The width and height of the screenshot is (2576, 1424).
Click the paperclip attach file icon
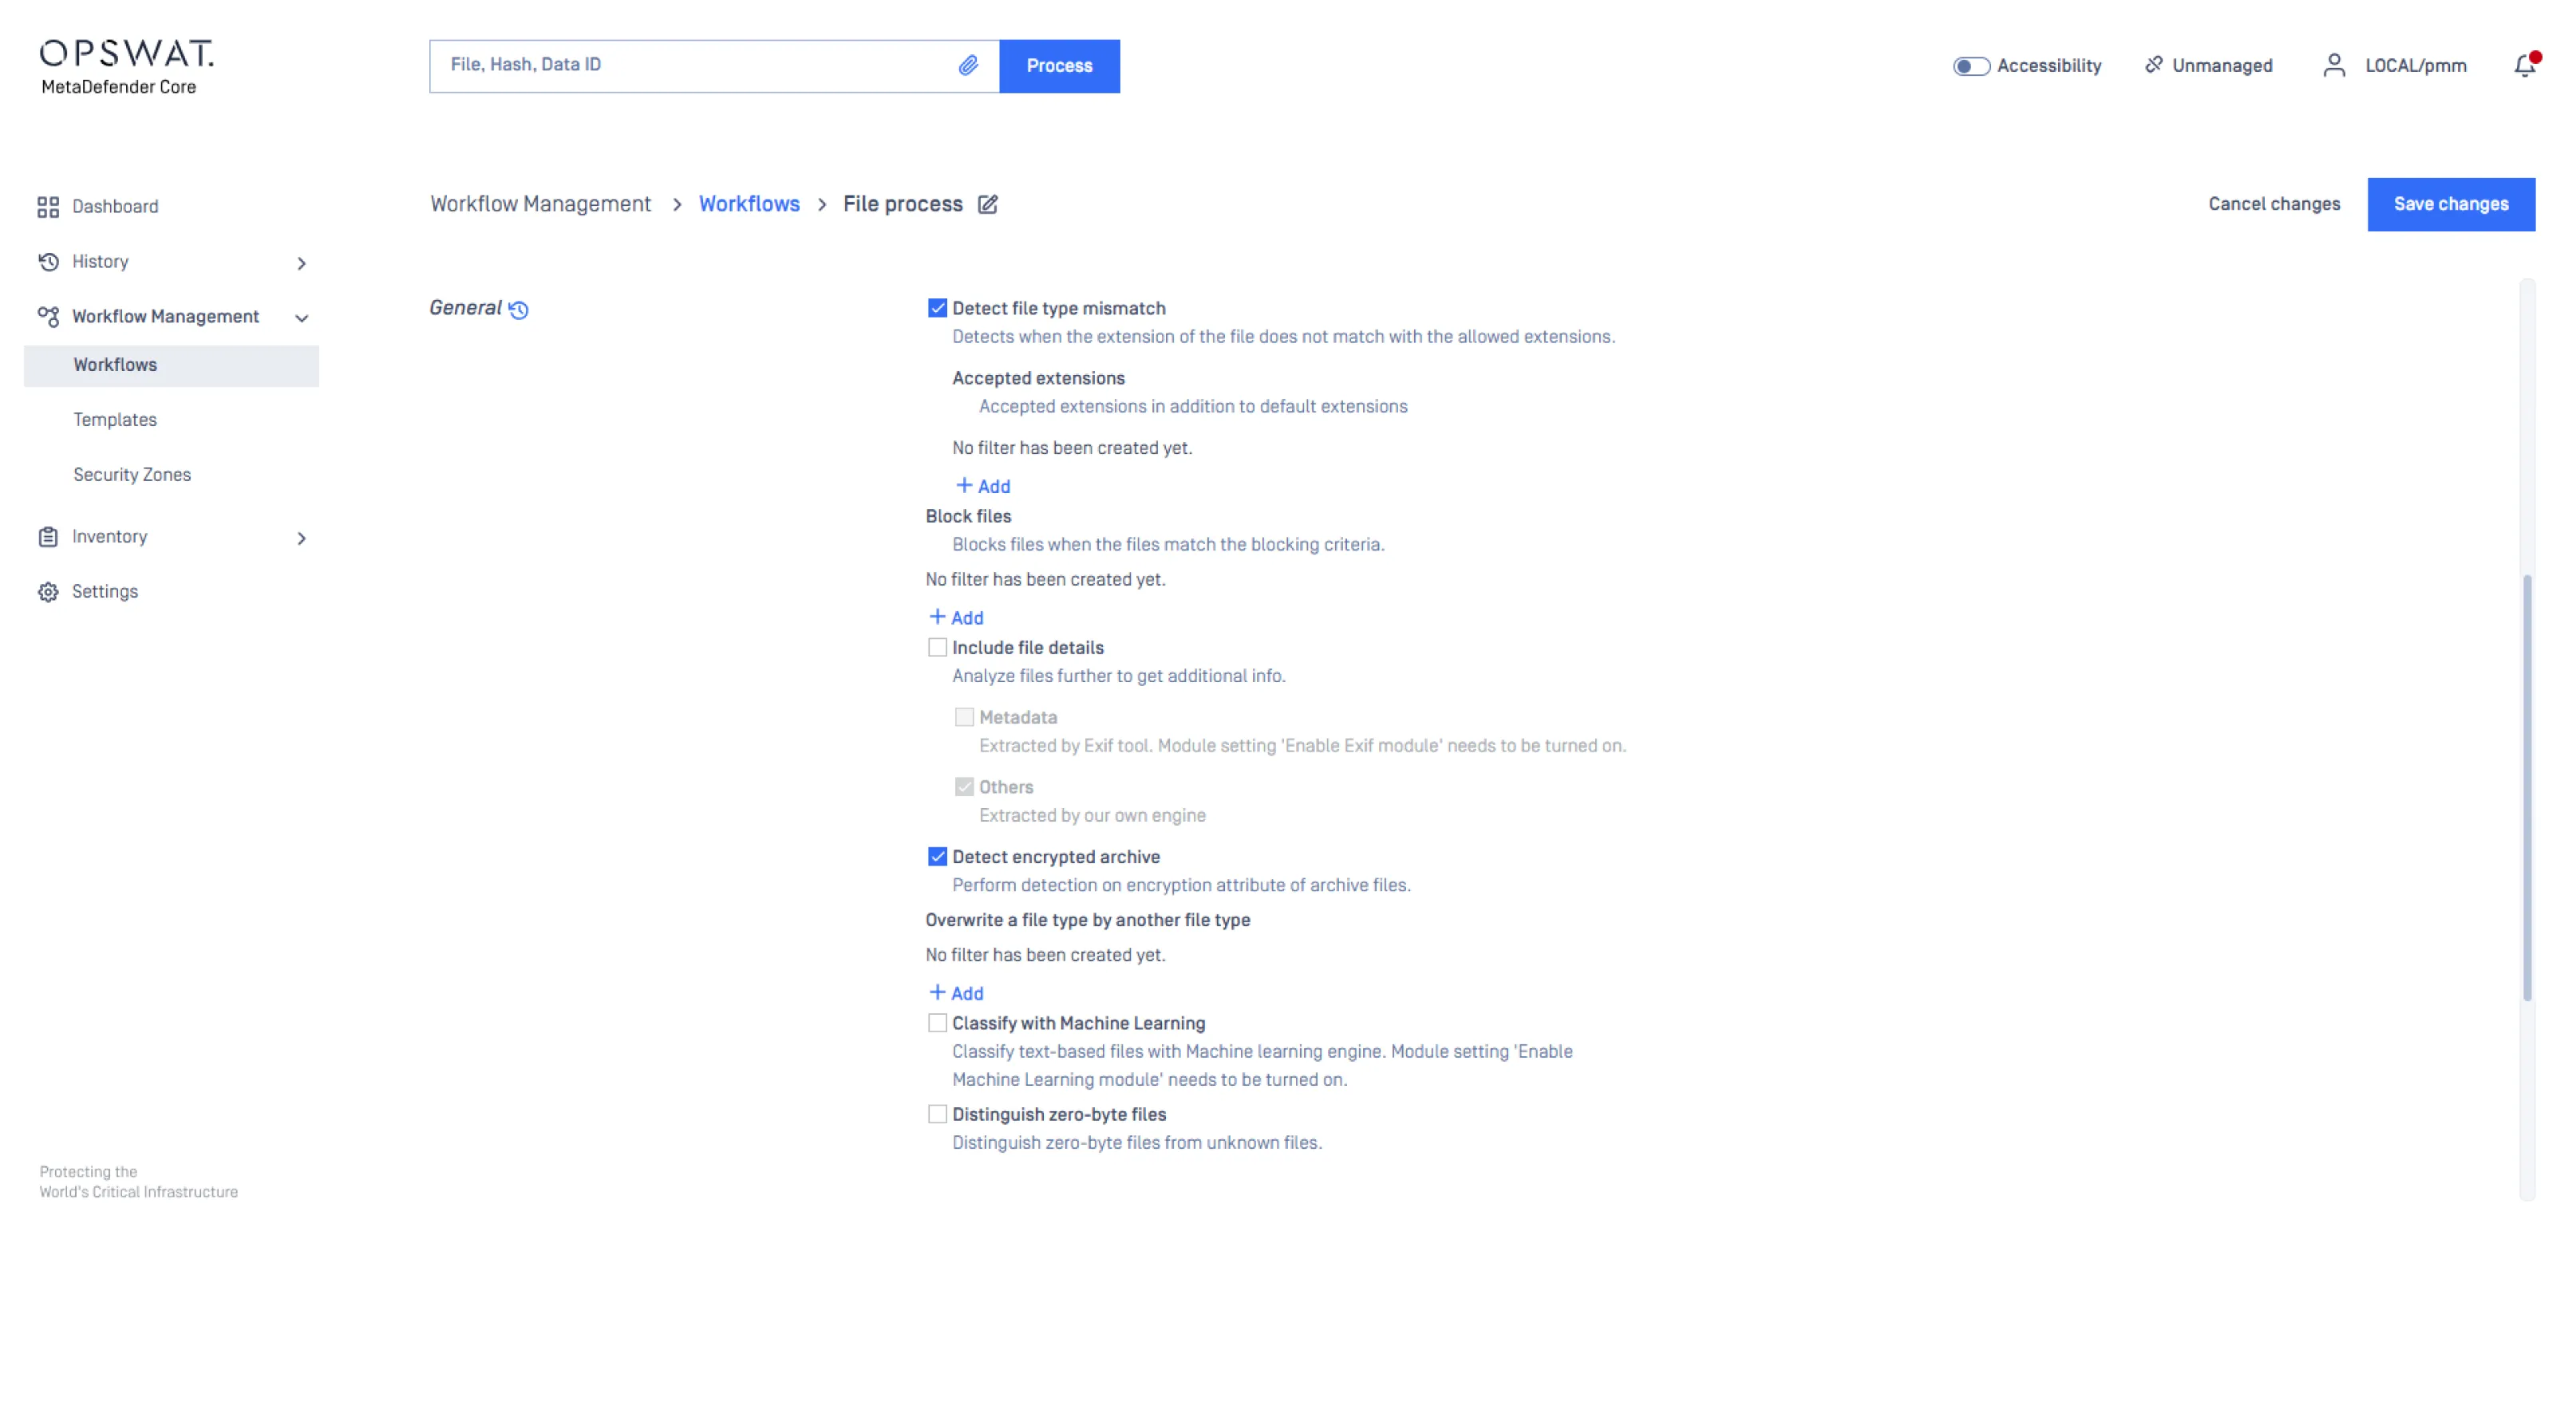968,66
